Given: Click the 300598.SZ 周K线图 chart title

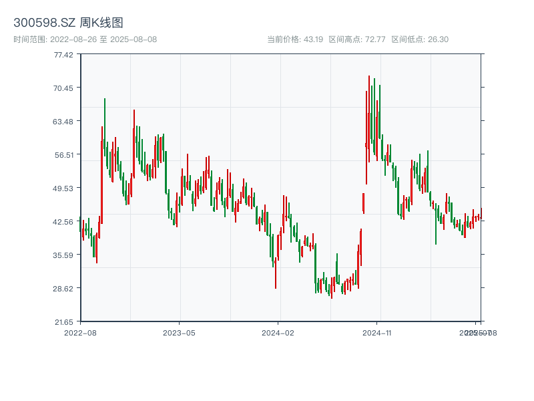Looking at the screenshot, I should point(68,23).
